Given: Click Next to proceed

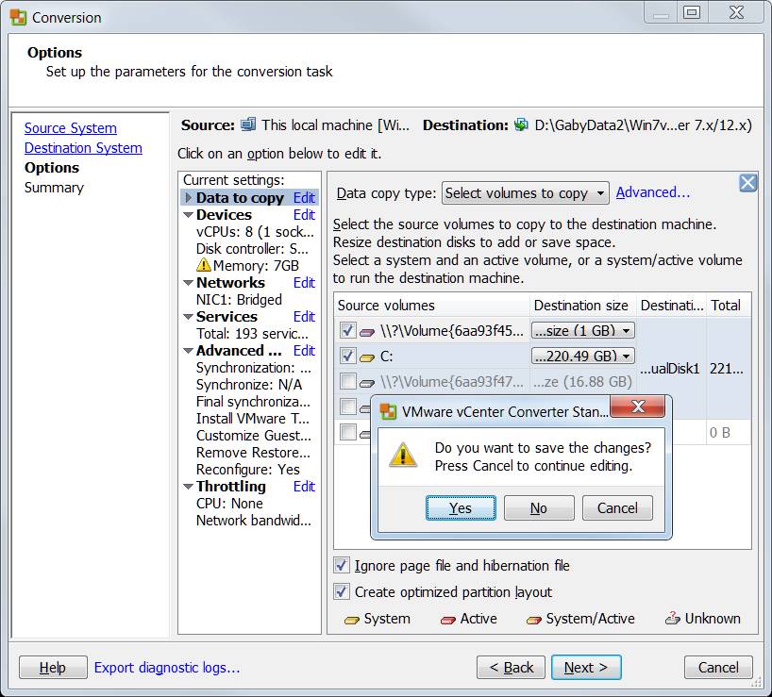Looking at the screenshot, I should [x=586, y=668].
